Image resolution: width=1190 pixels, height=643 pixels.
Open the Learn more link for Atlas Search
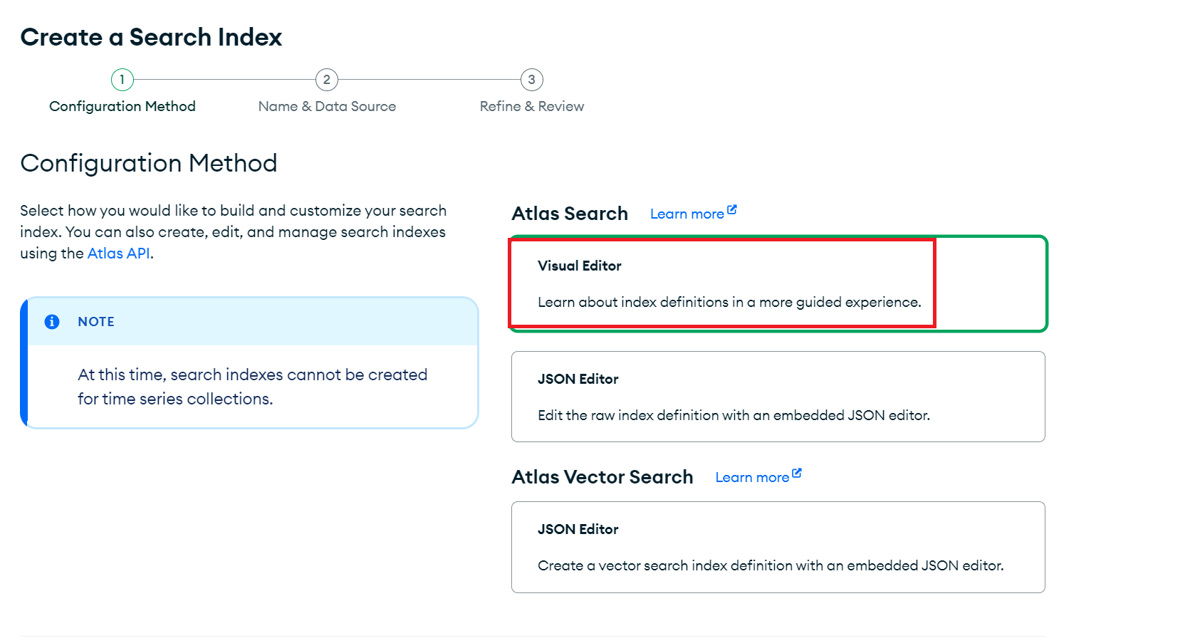[687, 214]
